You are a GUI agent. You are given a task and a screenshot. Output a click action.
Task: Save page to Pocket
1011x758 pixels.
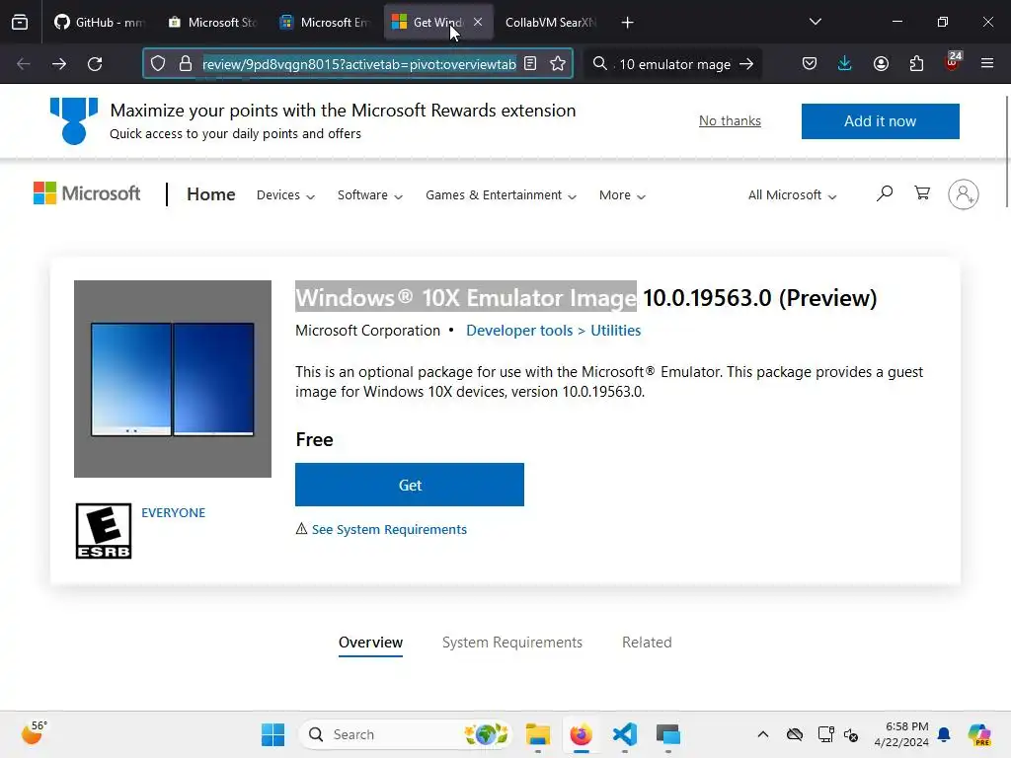[810, 64]
